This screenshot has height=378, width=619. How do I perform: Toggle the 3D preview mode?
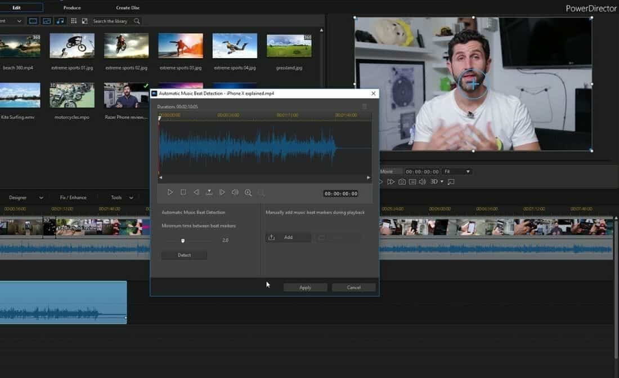(x=434, y=182)
